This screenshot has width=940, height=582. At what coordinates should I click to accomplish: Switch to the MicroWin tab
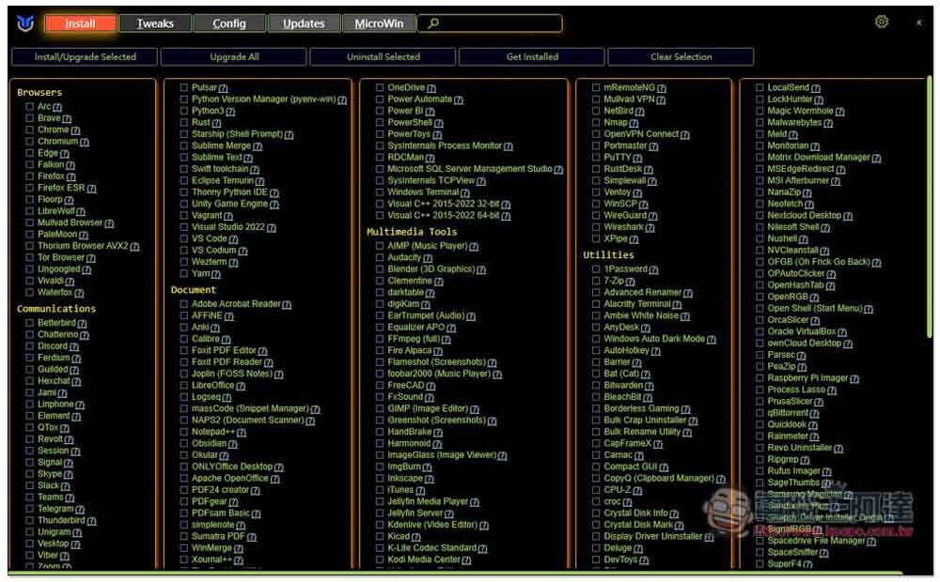tap(379, 23)
